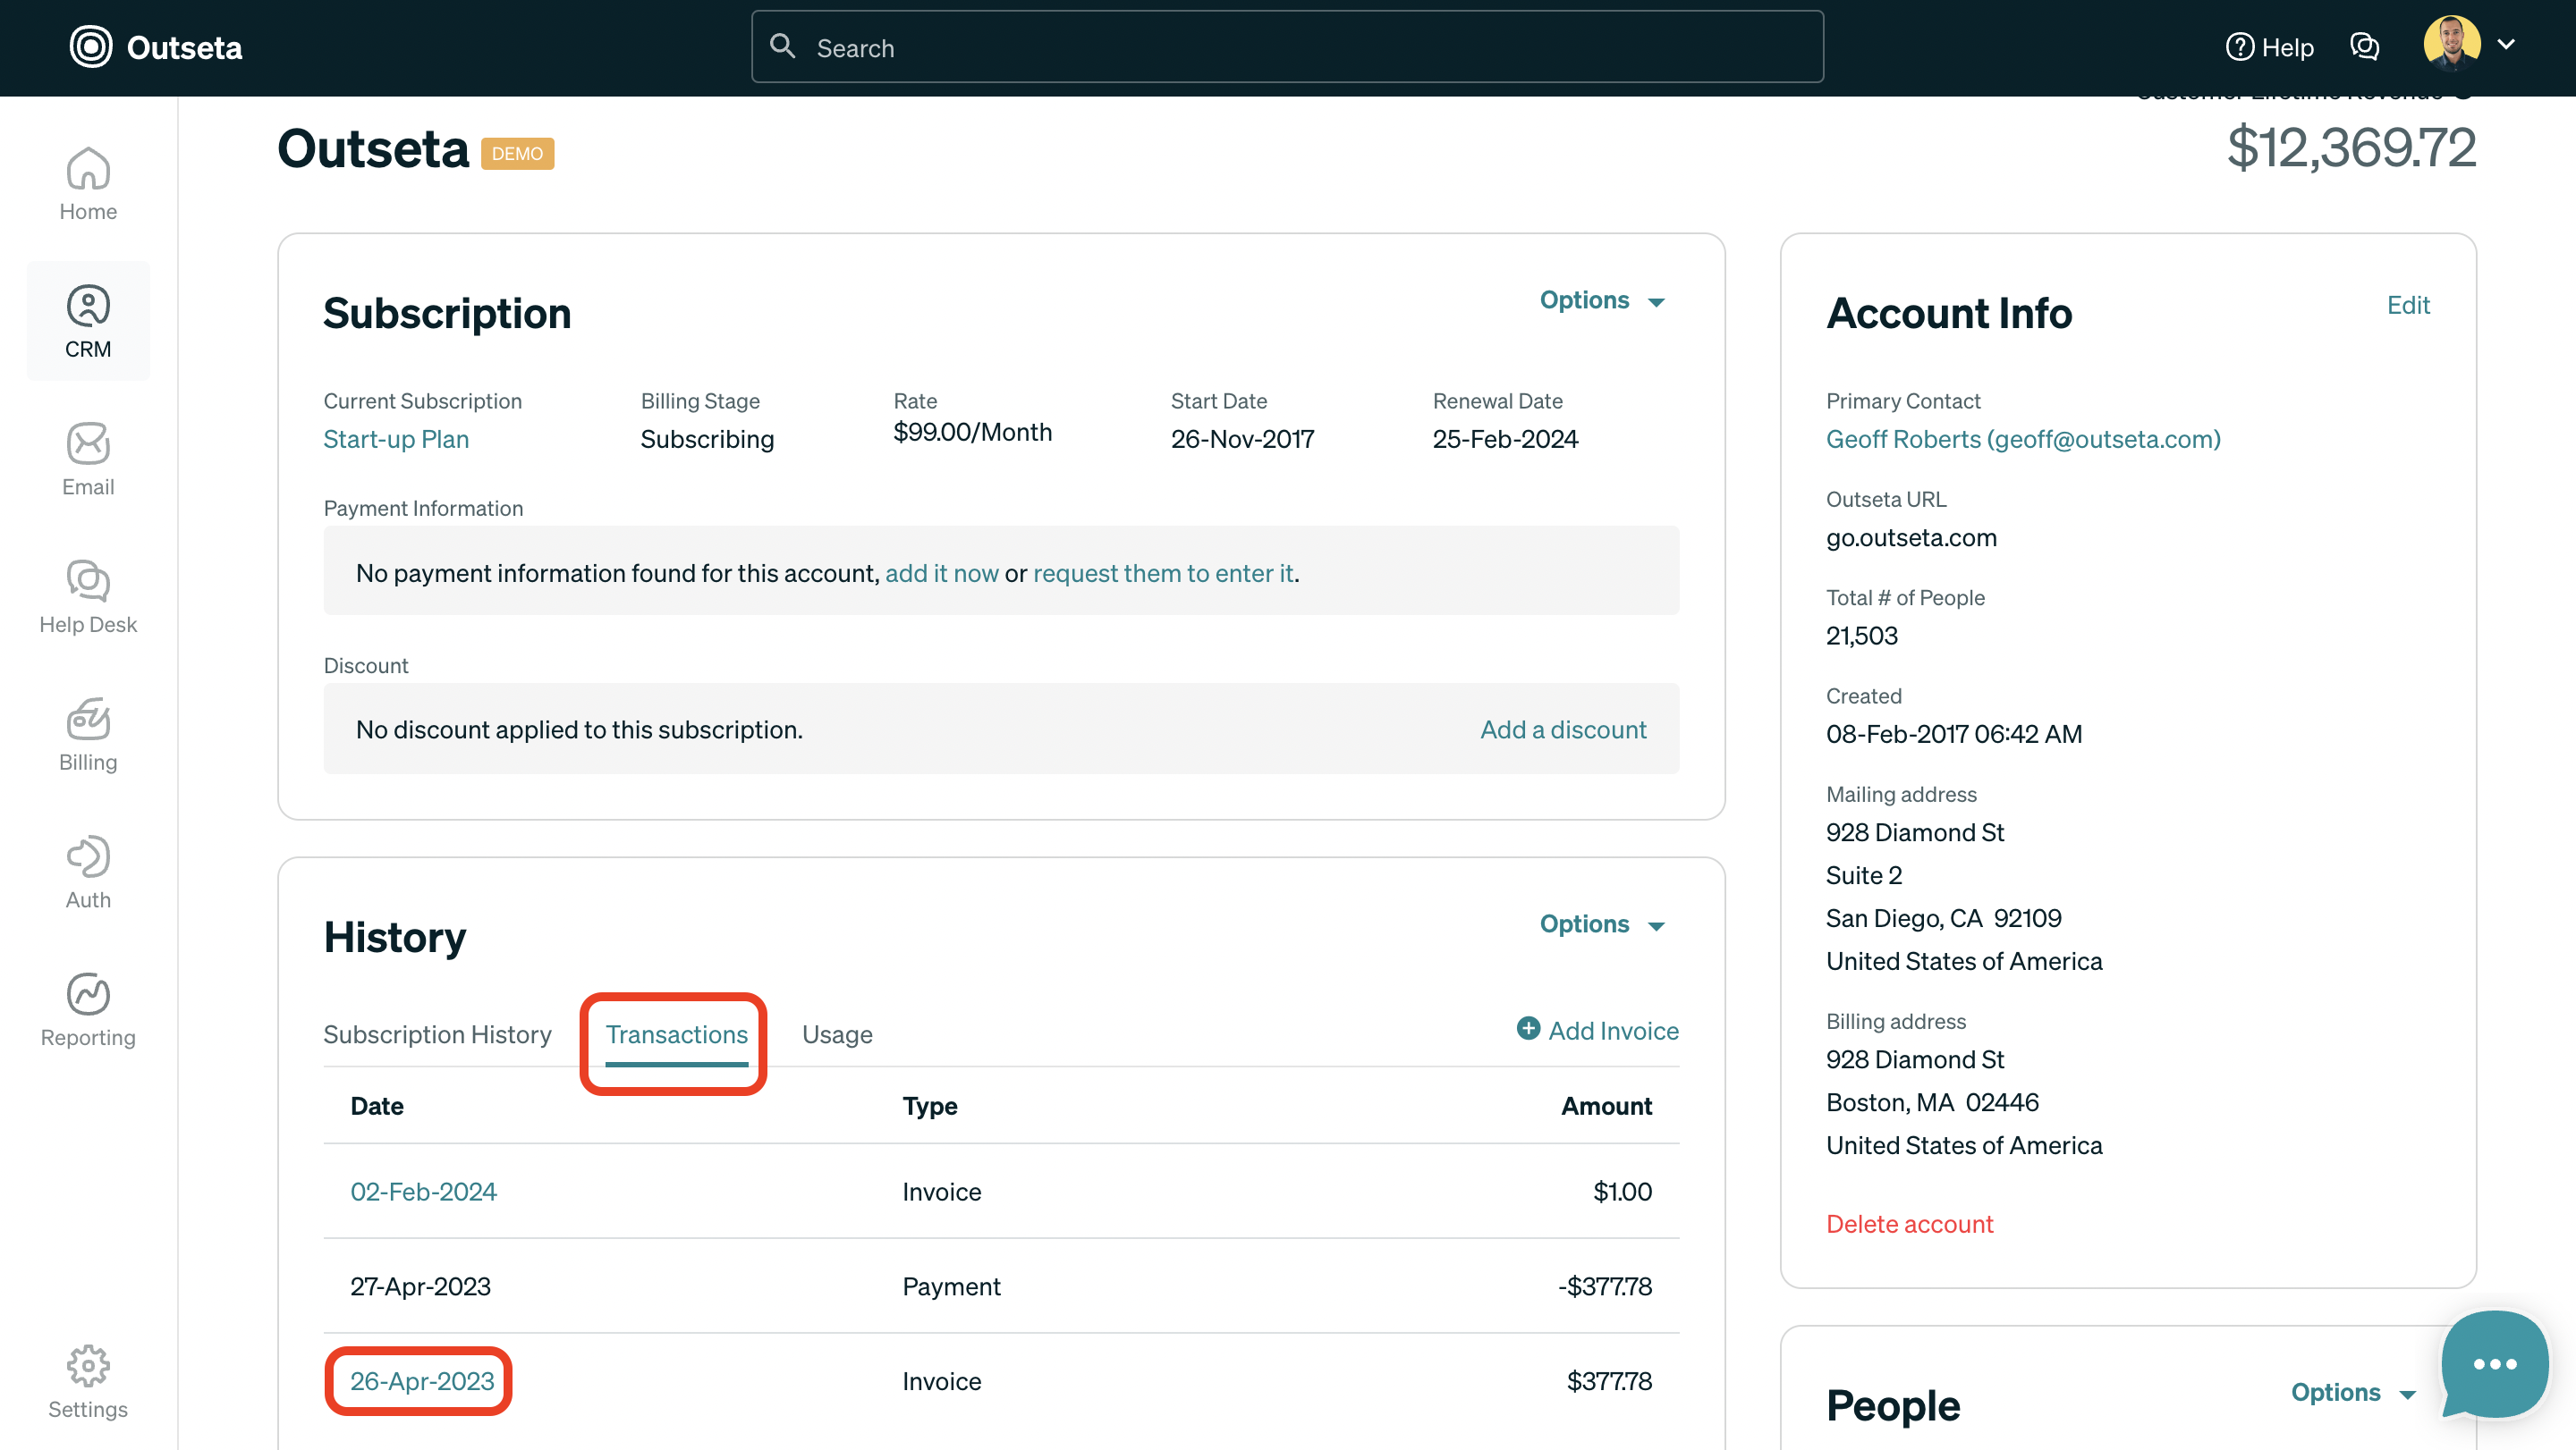Select the Reporting sidebar icon
This screenshot has height=1450, width=2576.
coord(88,1008)
